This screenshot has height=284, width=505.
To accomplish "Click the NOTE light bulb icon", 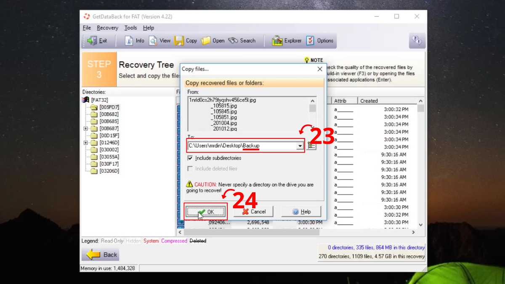I will [x=307, y=60].
